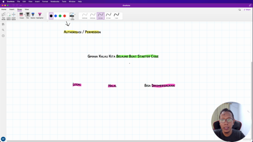Screen dimensions: 253x142
Task: Open the Window menu
Action: pos(72,2)
